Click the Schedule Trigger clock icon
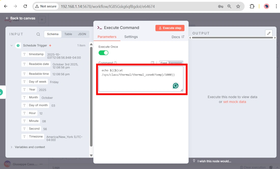This screenshot has width=280, height=169. pos(18,45)
